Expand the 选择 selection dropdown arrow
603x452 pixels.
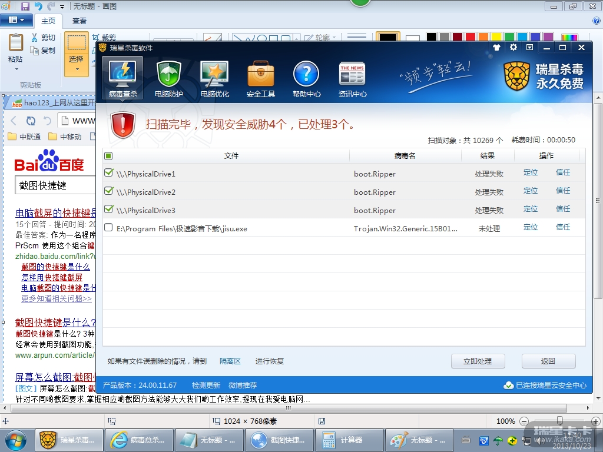[x=77, y=69]
